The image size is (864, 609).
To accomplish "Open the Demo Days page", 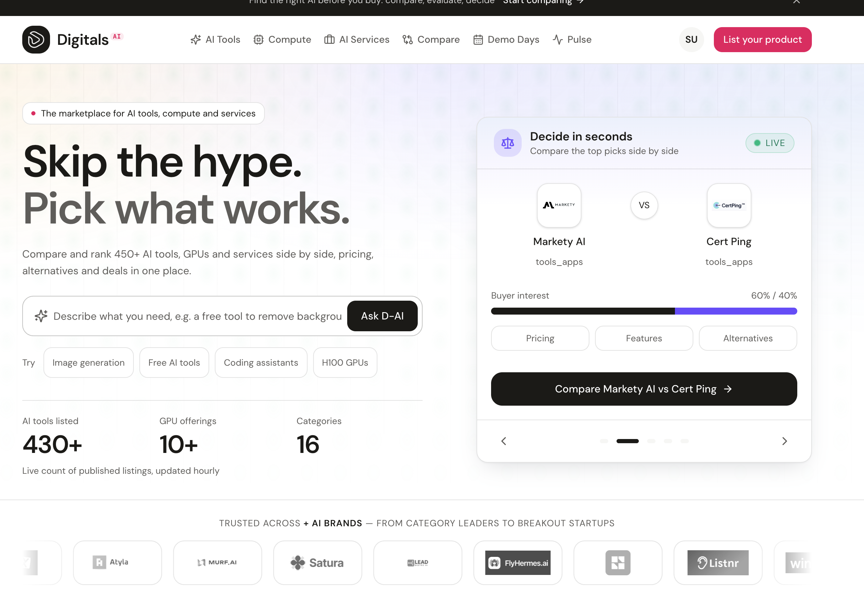I will tap(506, 40).
